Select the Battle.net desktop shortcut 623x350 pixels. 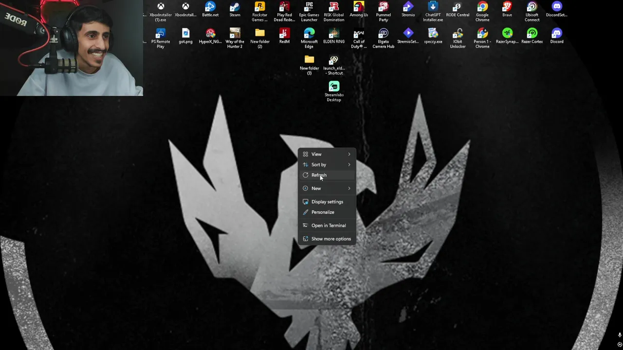point(210,9)
